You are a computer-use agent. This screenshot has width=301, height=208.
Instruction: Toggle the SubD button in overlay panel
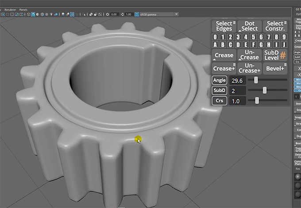(x=220, y=90)
